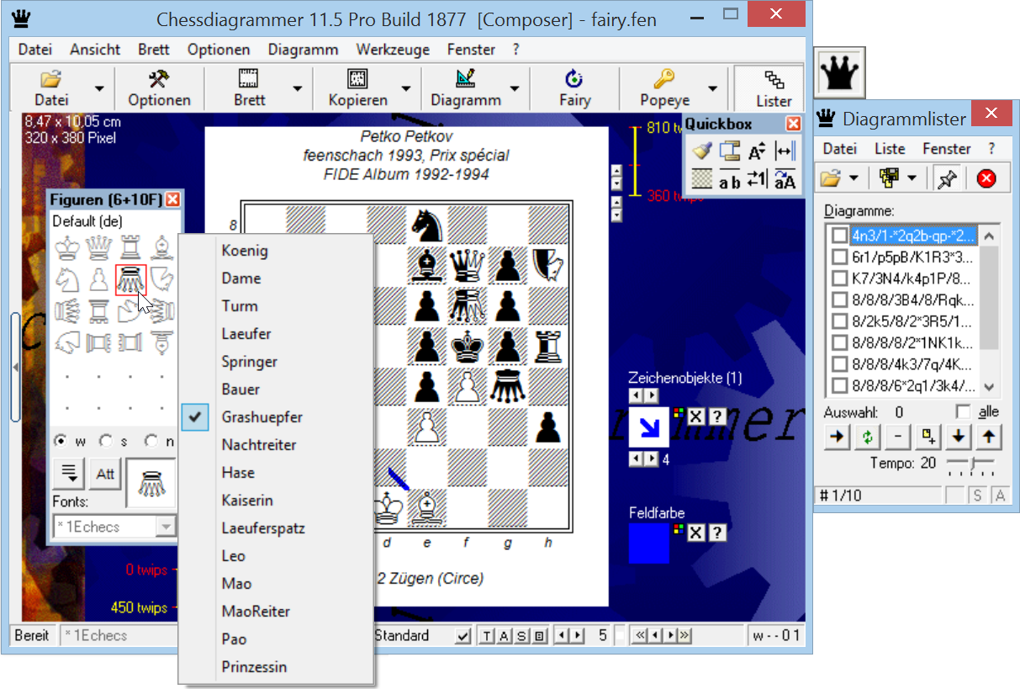Check the K7/3N4/k4p1P diagram checkbox
Image resolution: width=1020 pixels, height=689 pixels.
click(839, 278)
